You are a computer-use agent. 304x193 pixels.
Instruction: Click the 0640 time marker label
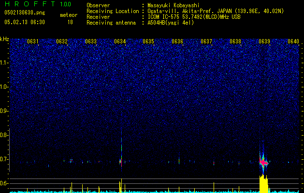[293, 41]
